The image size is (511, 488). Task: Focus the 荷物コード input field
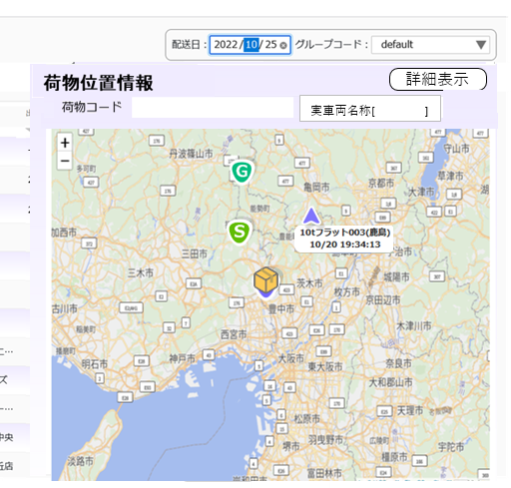[x=213, y=107]
